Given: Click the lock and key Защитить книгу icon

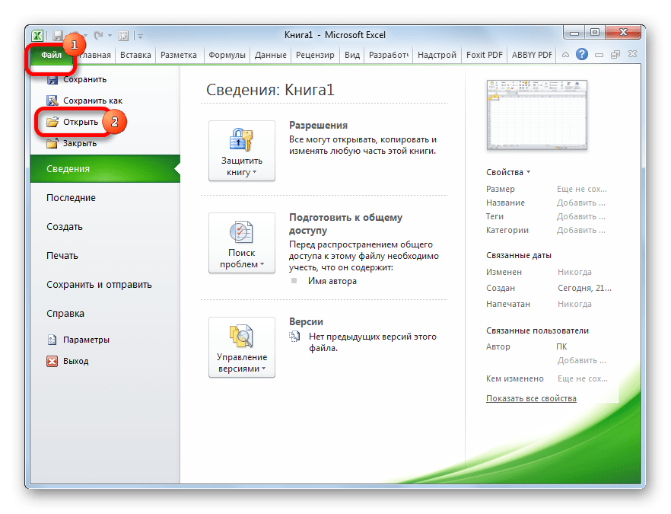Looking at the screenshot, I should pos(241,140).
